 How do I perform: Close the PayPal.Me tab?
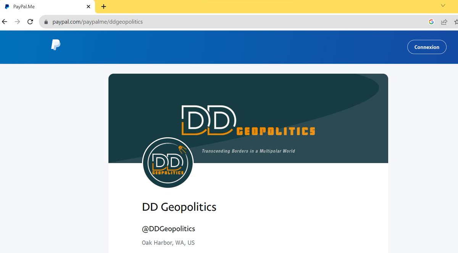coord(89,6)
